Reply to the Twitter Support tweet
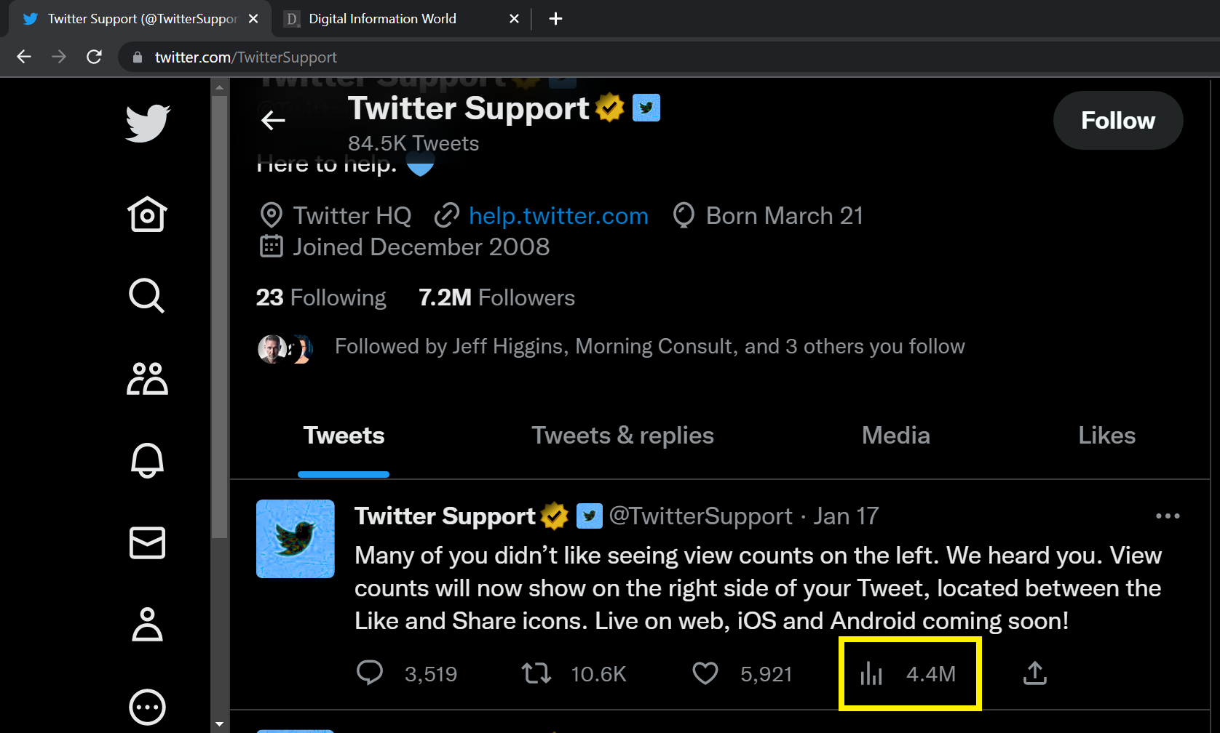Screen dimensions: 1220x733 370,673
